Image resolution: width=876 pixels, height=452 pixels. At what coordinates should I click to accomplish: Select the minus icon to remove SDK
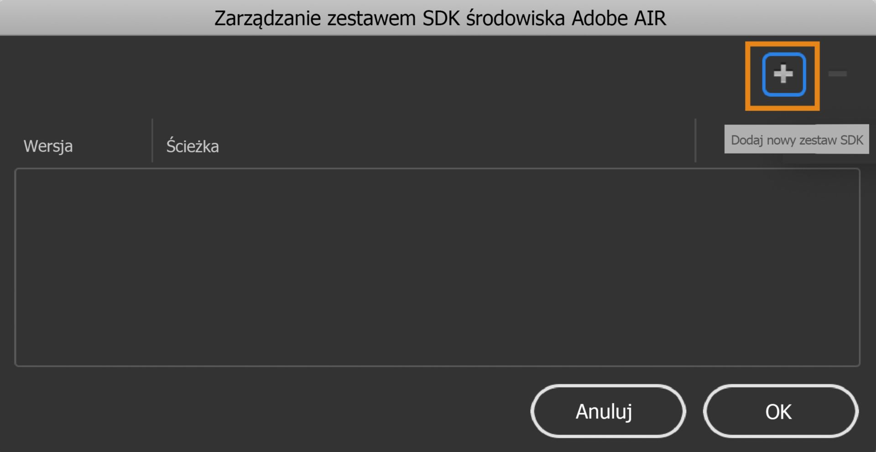click(838, 74)
